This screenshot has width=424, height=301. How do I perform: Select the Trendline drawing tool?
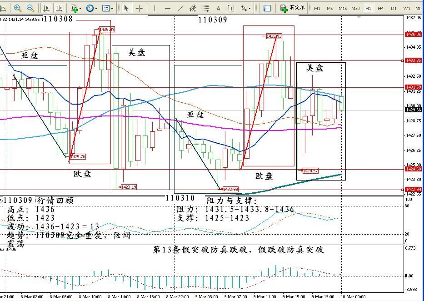pos(180,8)
